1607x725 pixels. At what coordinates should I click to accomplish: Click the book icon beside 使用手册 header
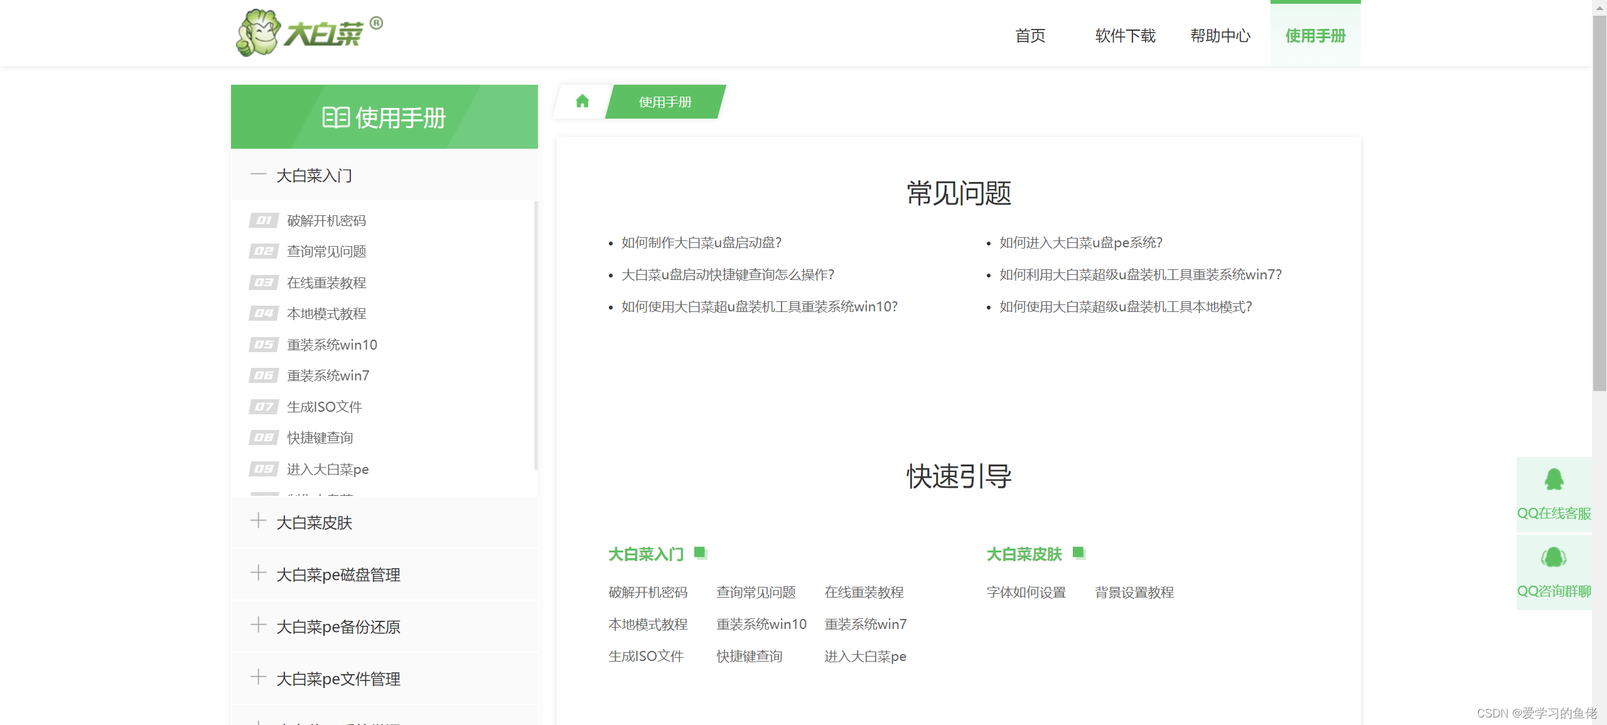pyautogui.click(x=336, y=117)
